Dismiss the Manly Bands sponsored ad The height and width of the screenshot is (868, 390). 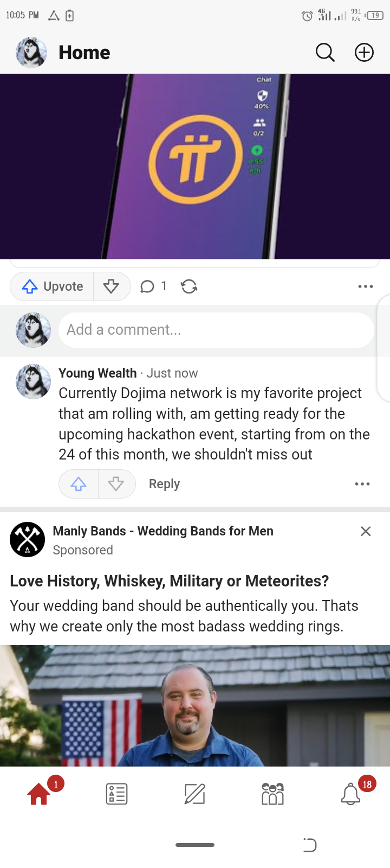(366, 531)
